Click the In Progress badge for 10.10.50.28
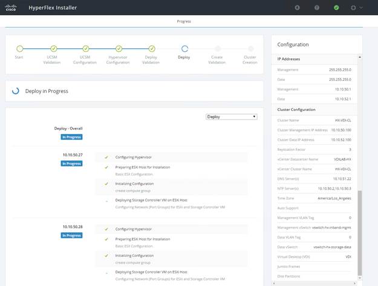Image resolution: width=378 pixels, height=286 pixels. coord(71,235)
